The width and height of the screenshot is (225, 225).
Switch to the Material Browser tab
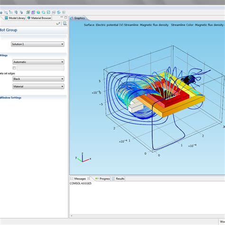[39, 18]
